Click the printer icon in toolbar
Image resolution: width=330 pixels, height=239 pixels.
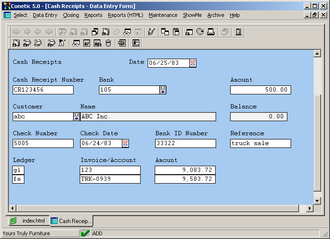coord(211,32)
